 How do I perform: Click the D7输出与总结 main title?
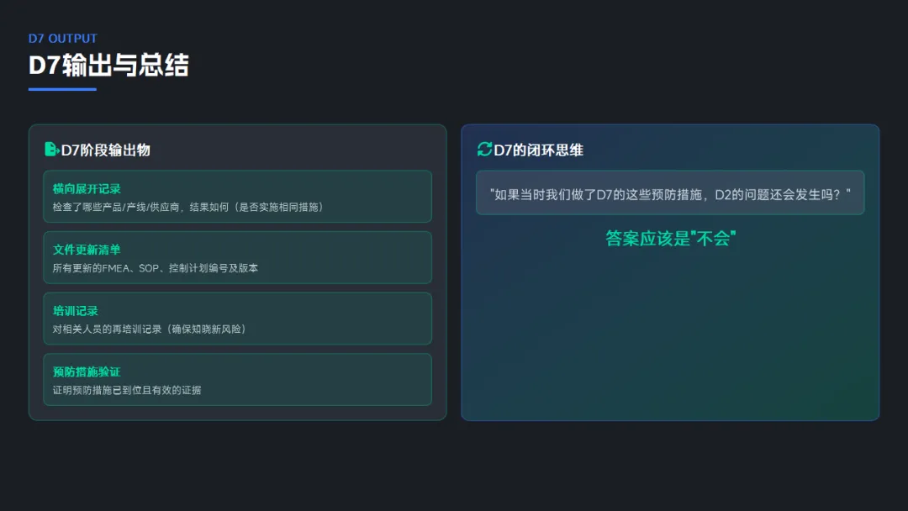click(x=108, y=65)
